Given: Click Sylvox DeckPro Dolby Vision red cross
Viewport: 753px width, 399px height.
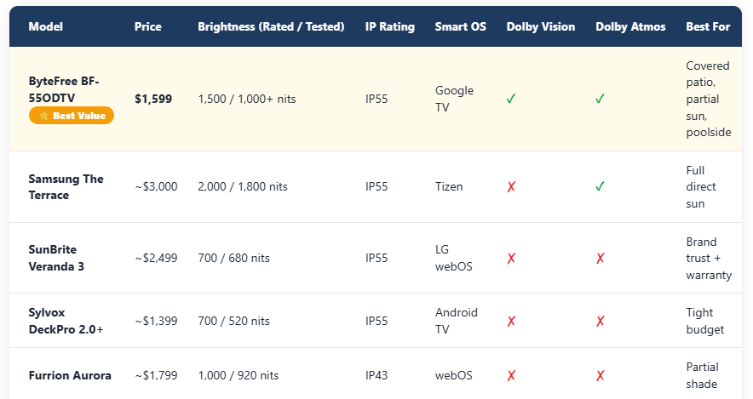Looking at the screenshot, I should point(511,321).
